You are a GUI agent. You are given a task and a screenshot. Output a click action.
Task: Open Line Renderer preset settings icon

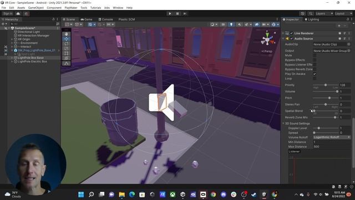pos(344,33)
